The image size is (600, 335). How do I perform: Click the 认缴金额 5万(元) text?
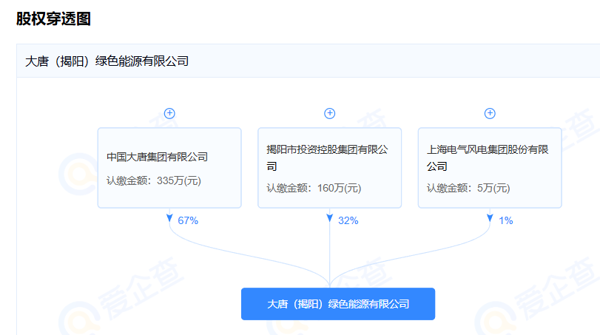(x=468, y=188)
